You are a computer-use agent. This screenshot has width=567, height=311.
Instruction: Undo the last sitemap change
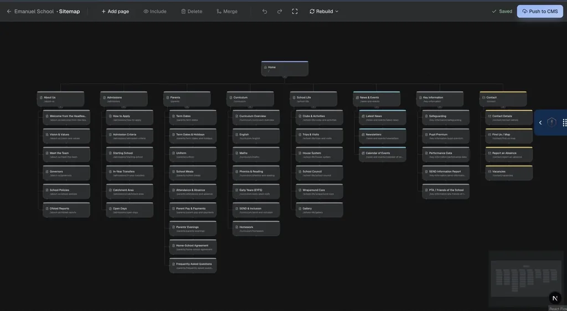265,12
